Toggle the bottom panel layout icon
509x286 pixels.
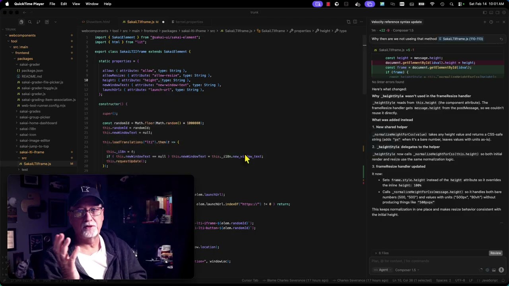click(491, 12)
